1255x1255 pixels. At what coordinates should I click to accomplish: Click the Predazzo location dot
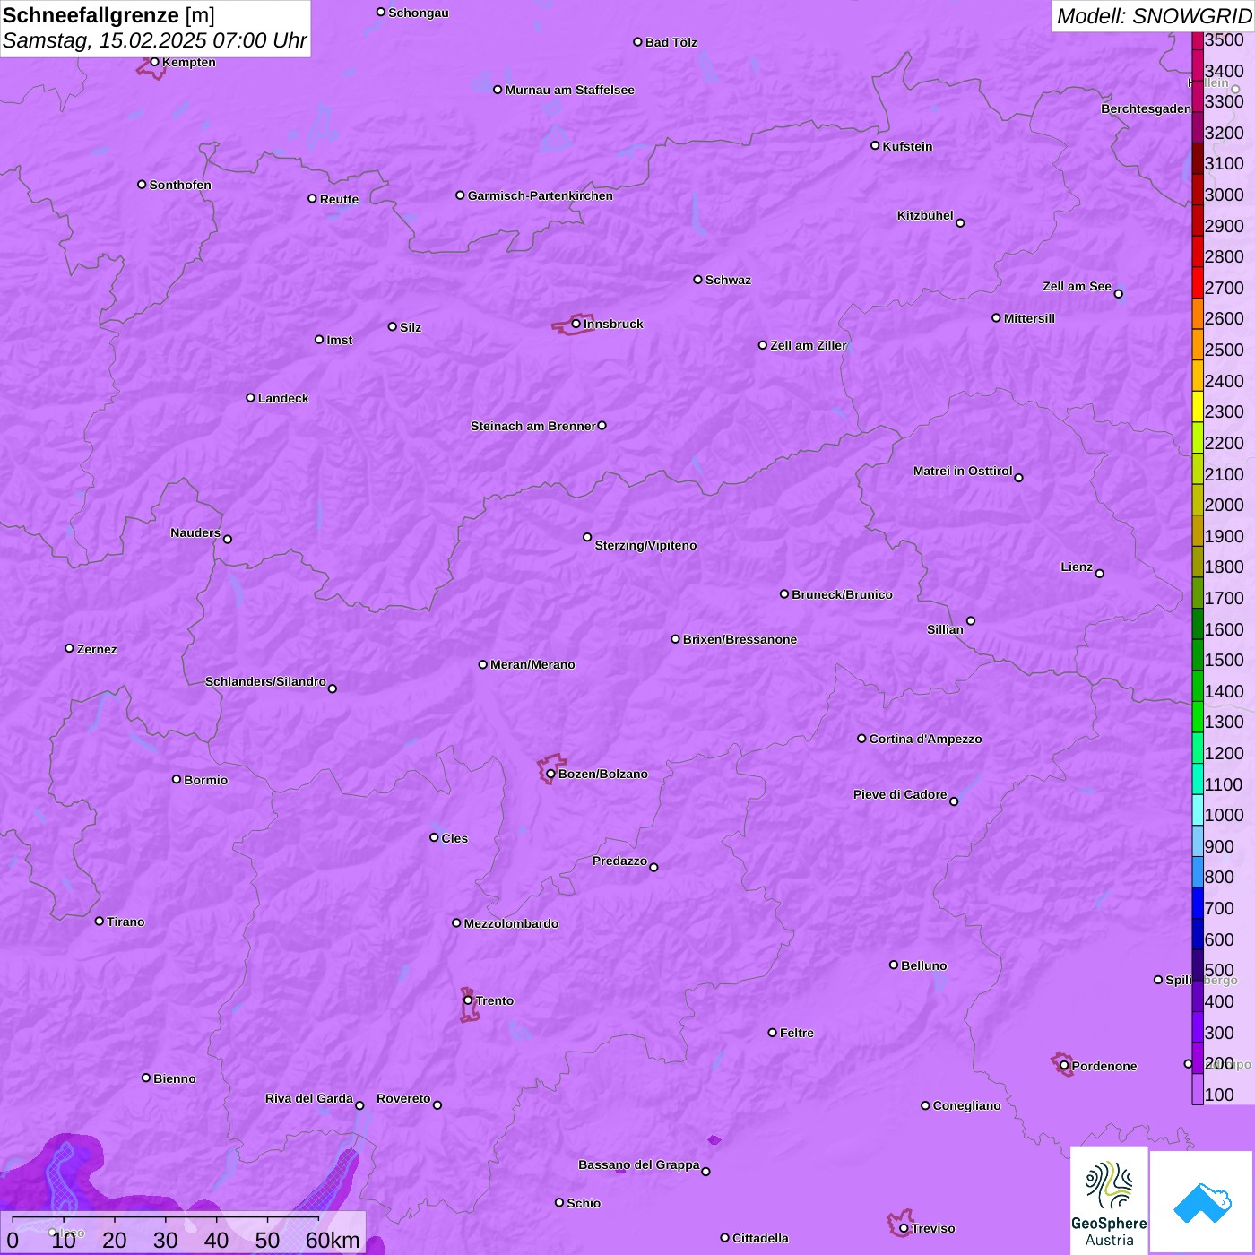click(x=653, y=867)
